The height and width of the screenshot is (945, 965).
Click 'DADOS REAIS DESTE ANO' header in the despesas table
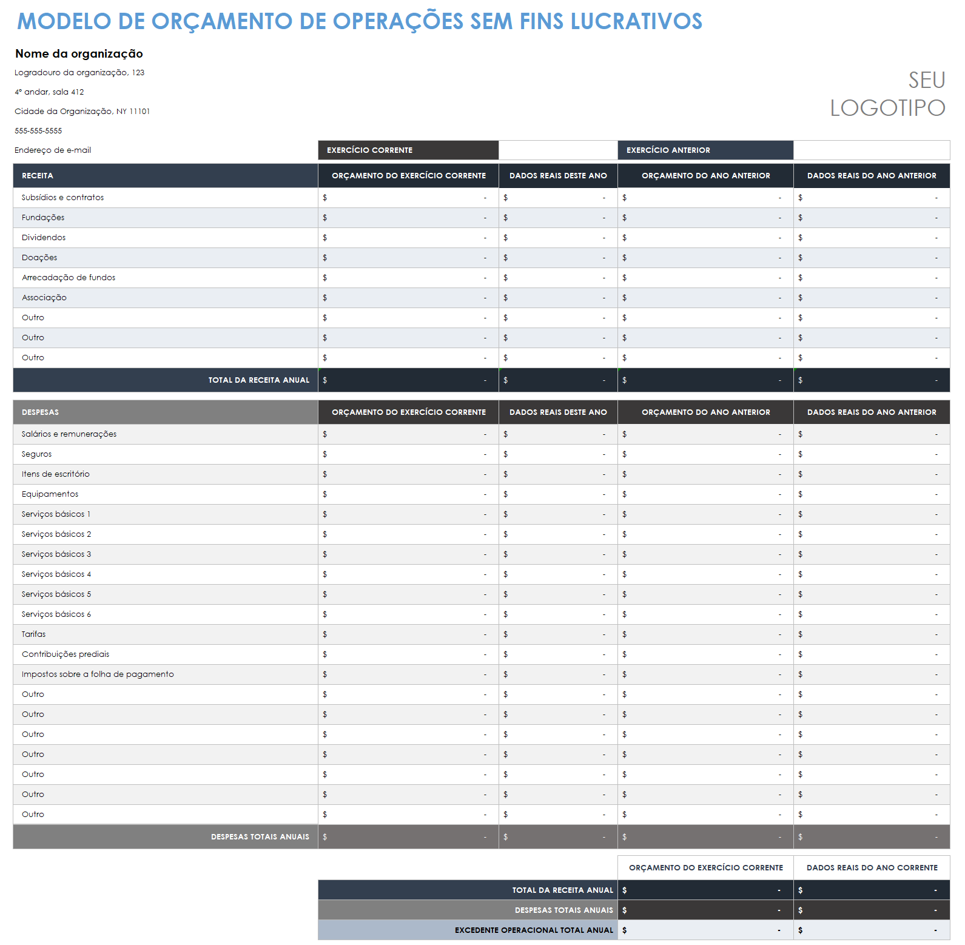(x=558, y=412)
